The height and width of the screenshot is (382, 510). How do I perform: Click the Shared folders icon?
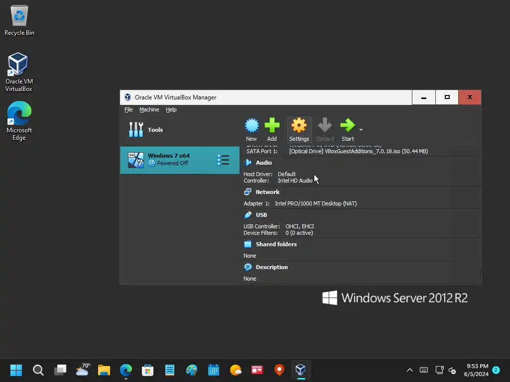(248, 244)
